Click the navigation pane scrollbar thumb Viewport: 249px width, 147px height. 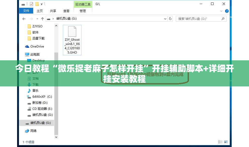(56, 93)
